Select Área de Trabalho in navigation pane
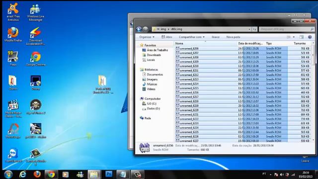The width and height of the screenshot is (318, 179). [x=155, y=50]
